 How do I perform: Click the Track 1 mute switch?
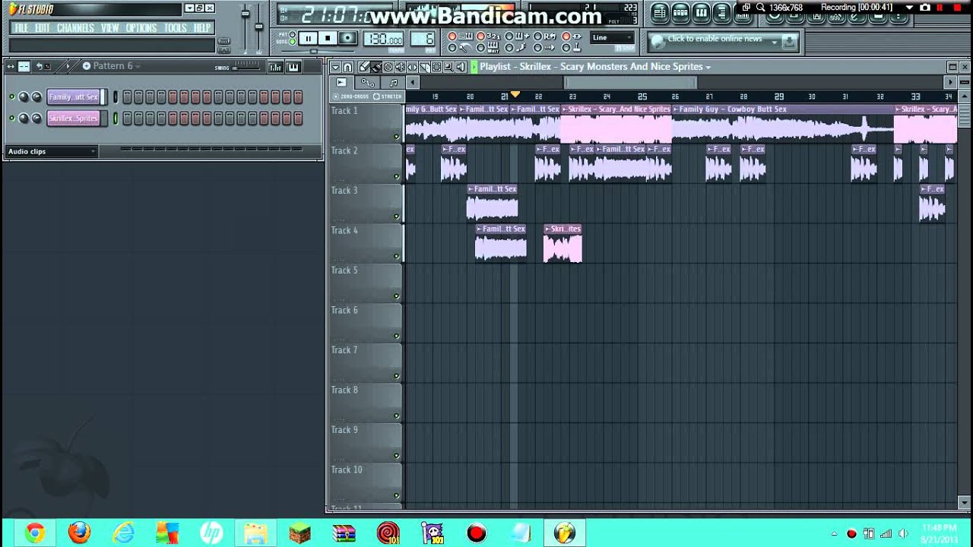point(396,137)
